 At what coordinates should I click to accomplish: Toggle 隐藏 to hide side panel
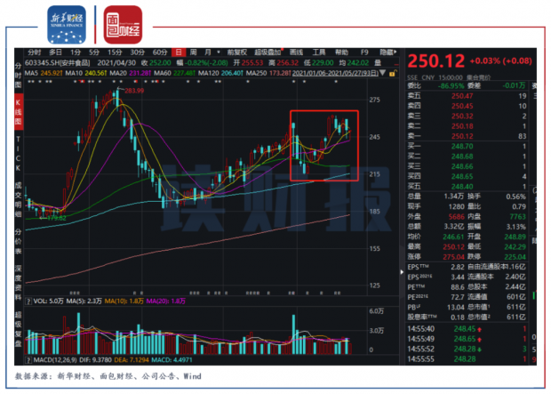[387, 52]
